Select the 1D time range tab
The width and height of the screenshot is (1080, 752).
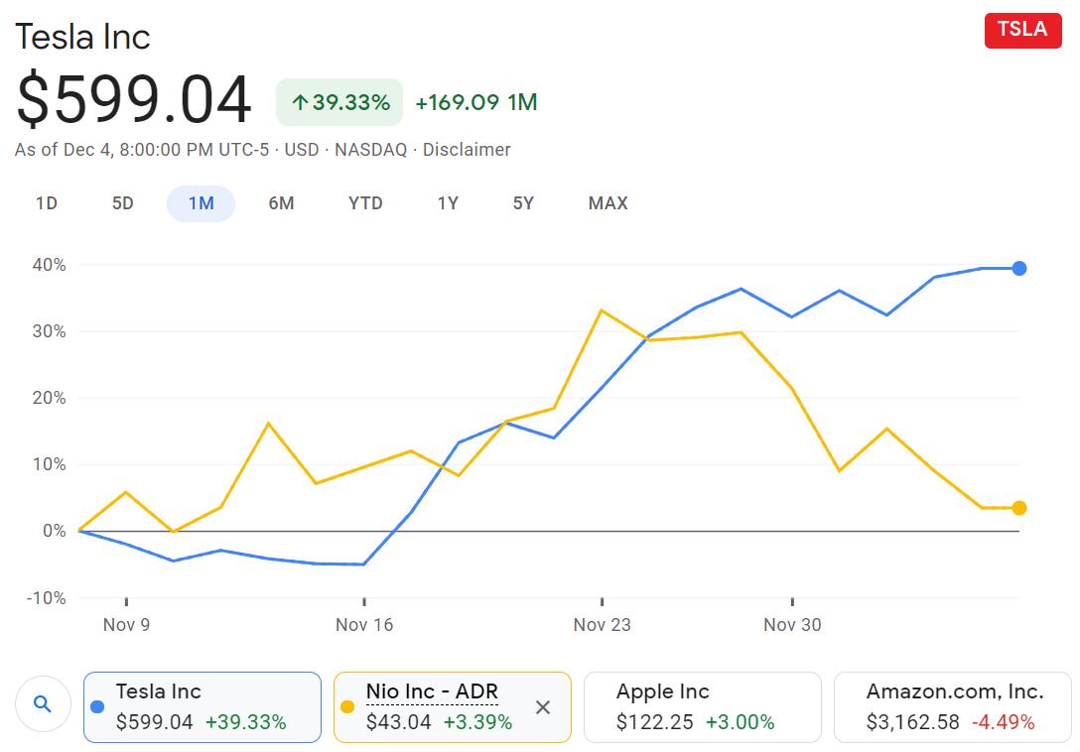pyautogui.click(x=47, y=203)
